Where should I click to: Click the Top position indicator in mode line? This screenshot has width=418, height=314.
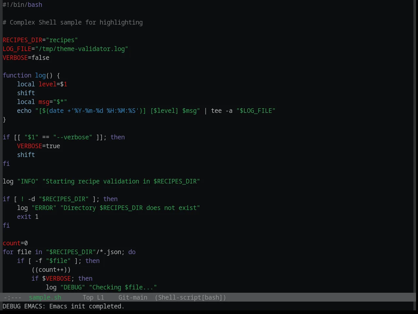88,297
